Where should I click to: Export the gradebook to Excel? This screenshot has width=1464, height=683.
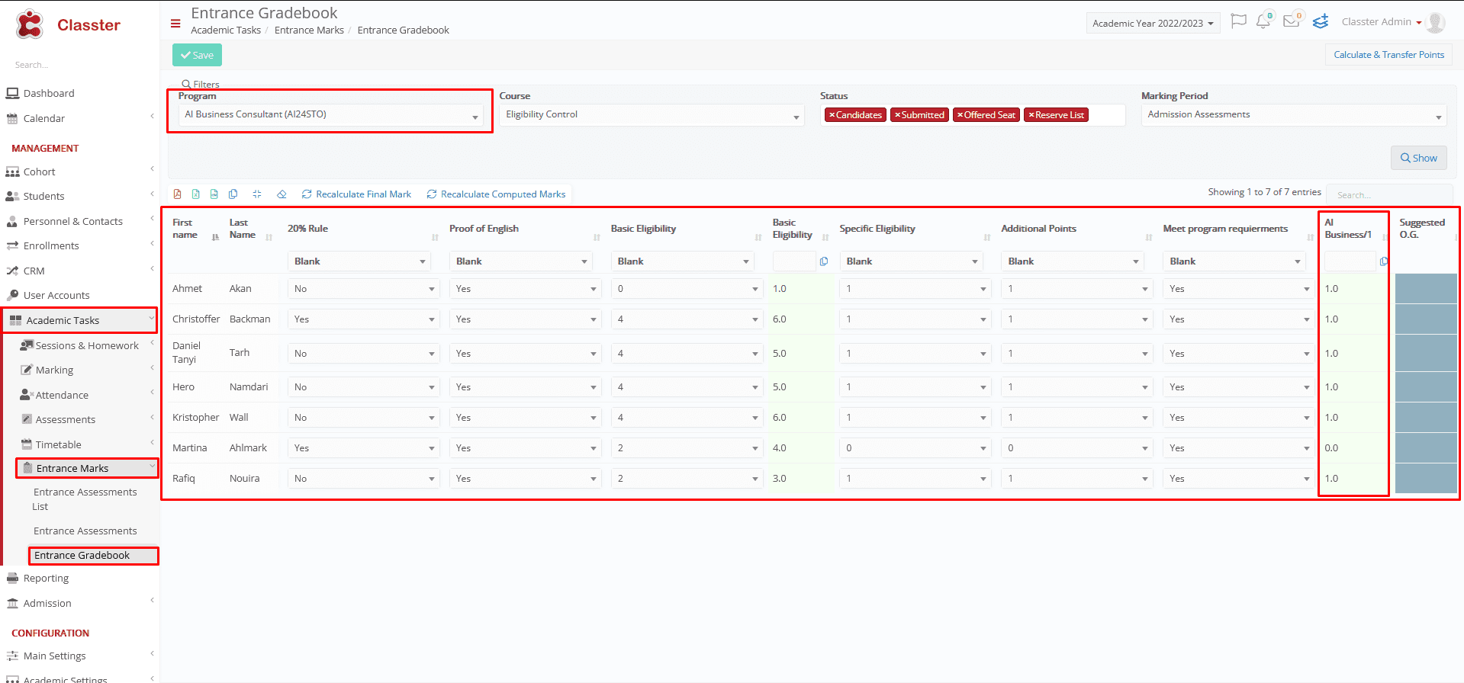pyautogui.click(x=196, y=194)
